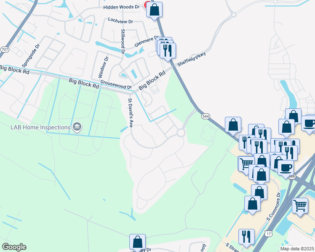Click the shopping bag marker at the bottom center
The width and height of the screenshot is (315, 252).
tap(137, 243)
